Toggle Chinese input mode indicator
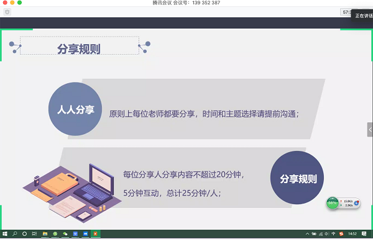The height and width of the screenshot is (239, 373). pyautogui.click(x=333, y=234)
